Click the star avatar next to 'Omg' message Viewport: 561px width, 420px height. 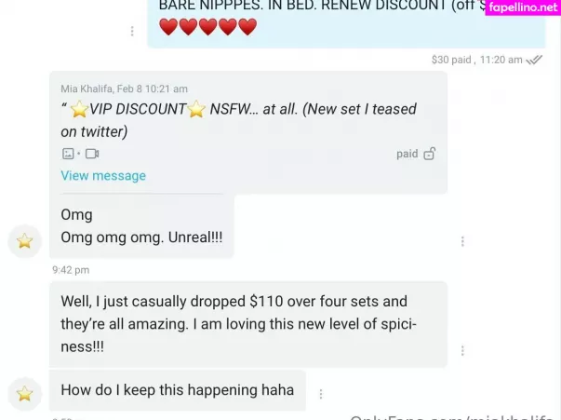tap(25, 241)
